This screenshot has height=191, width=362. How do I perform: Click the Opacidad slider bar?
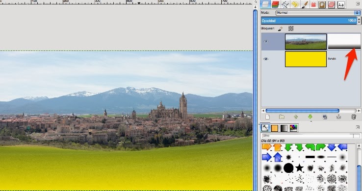(309, 21)
